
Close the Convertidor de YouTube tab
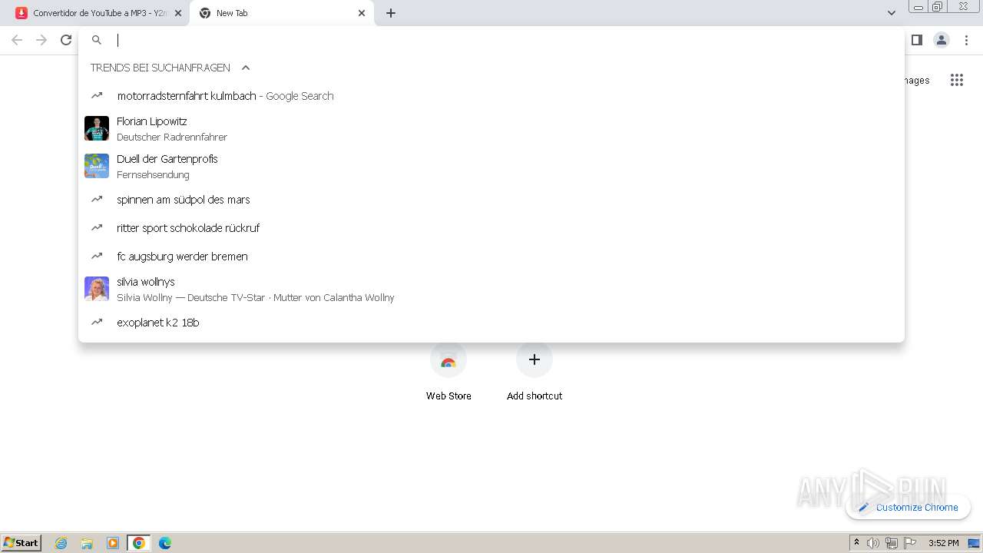(177, 13)
